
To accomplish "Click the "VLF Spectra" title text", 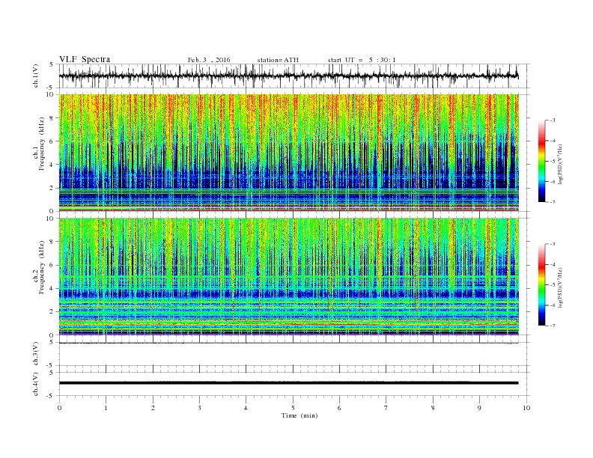I will tap(85, 59).
